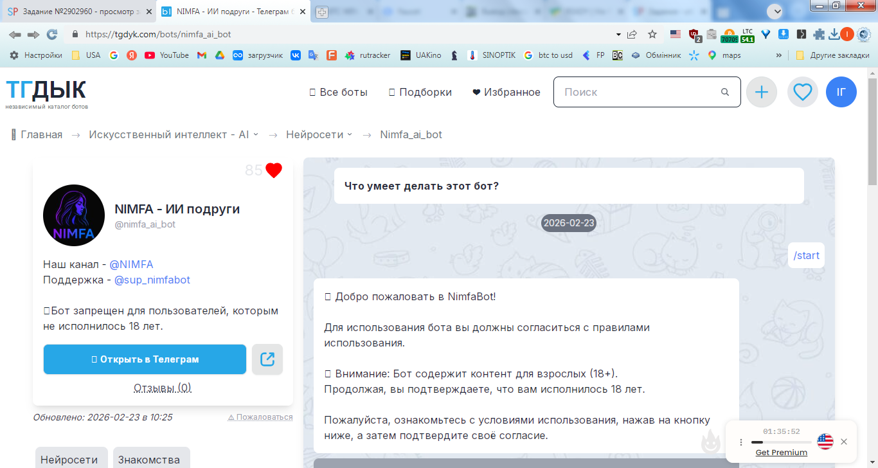Click the blue plus add-bot button

[762, 92]
